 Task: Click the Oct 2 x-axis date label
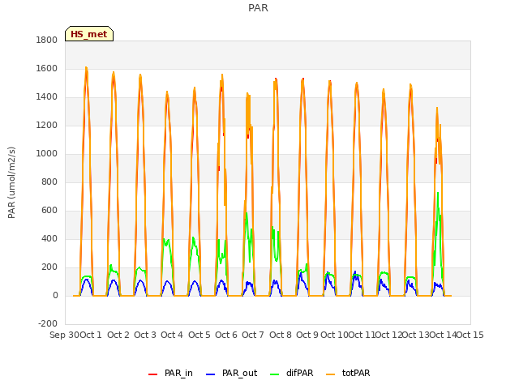click(x=118, y=335)
